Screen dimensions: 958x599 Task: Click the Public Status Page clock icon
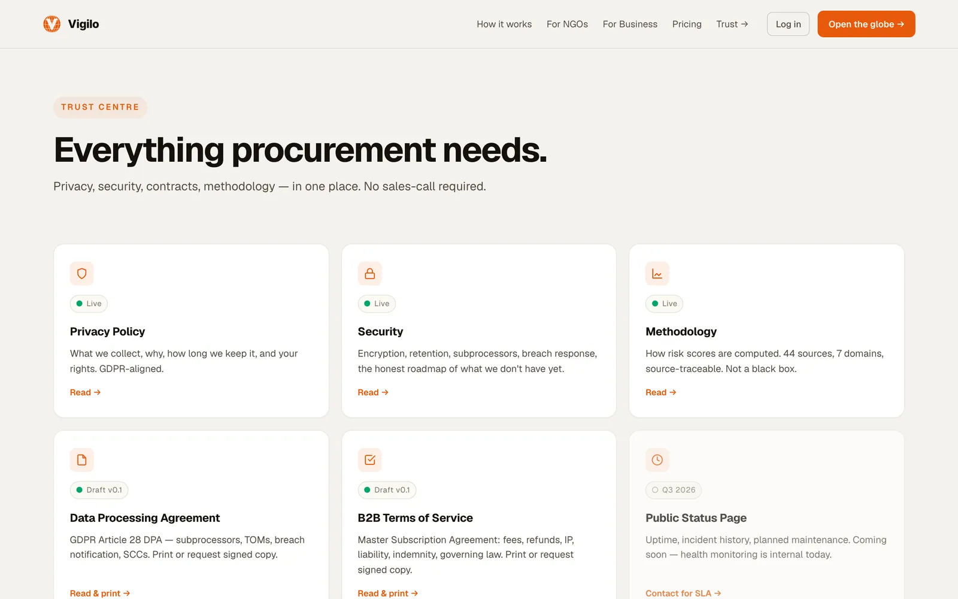coord(657,460)
